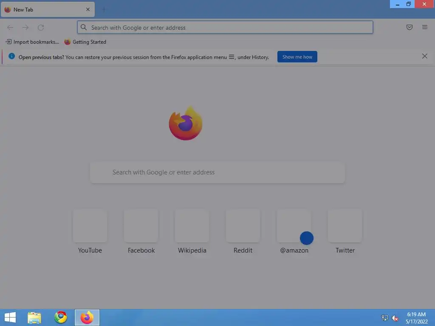Click the muted volume icon in the tray

[x=395, y=318]
